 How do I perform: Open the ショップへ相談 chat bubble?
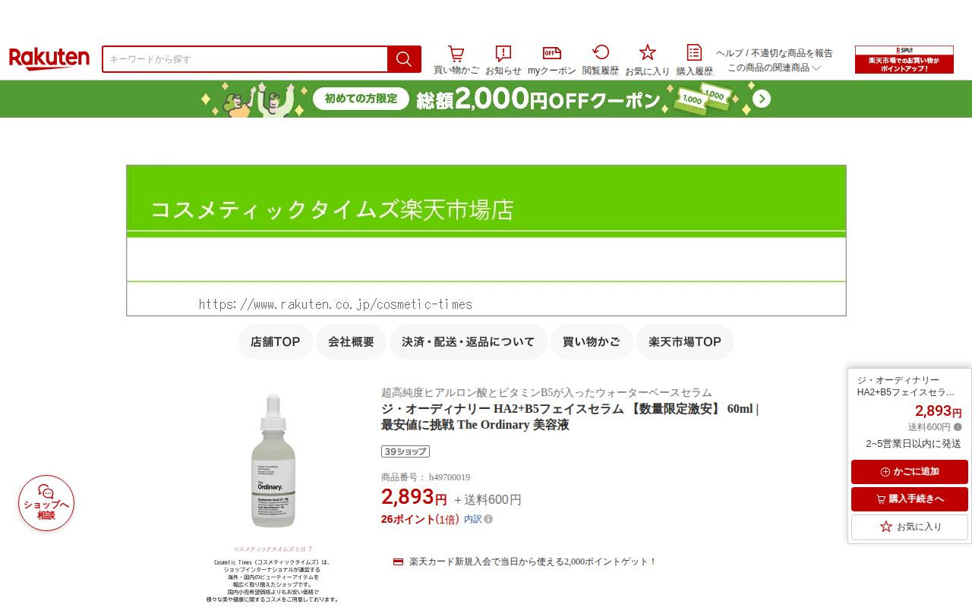tap(46, 503)
